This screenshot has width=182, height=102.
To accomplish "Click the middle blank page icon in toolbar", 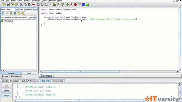I will point(42,5).
